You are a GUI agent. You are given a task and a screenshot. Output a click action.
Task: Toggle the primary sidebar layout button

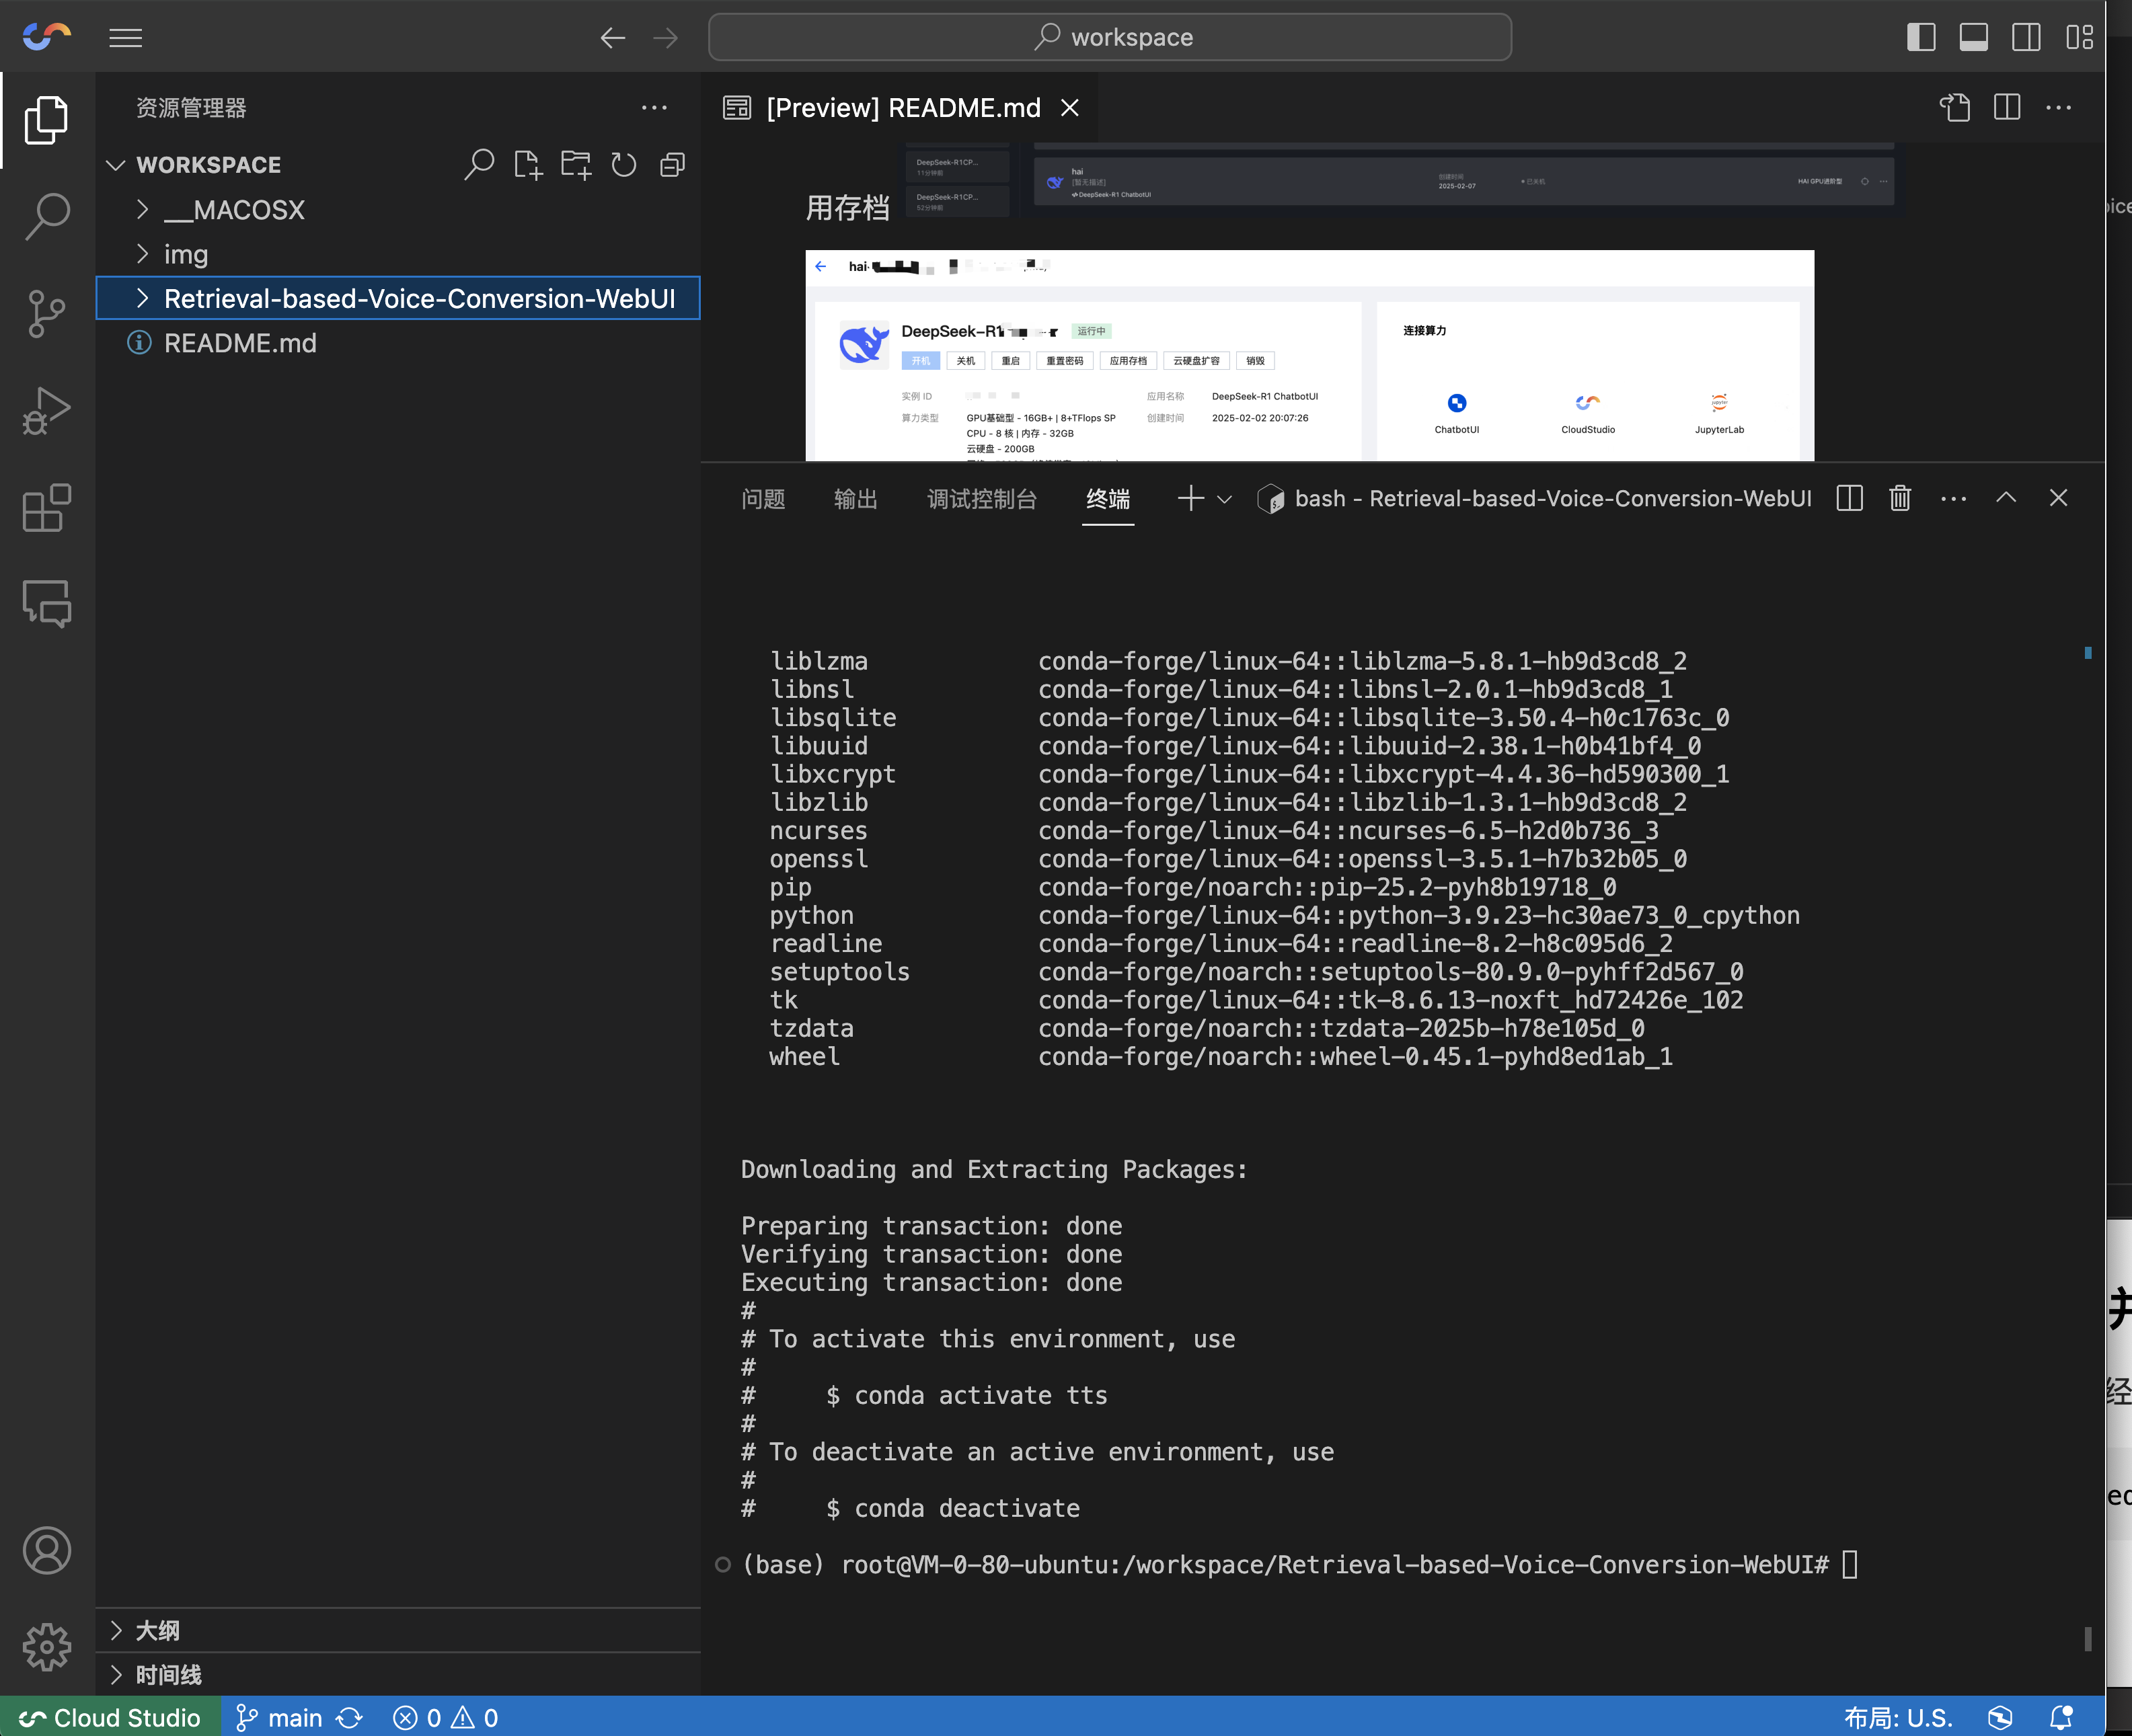(1921, 38)
